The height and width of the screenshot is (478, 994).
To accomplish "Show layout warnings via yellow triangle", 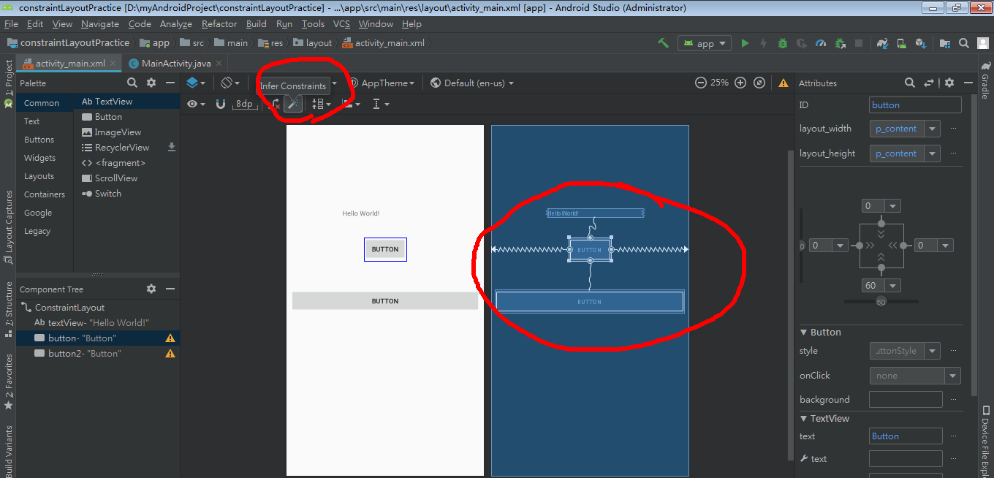I will point(783,83).
